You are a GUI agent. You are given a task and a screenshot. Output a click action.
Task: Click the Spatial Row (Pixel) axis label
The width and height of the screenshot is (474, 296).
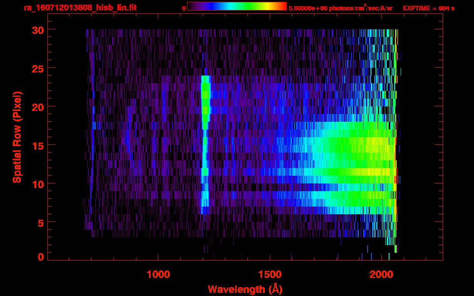17,137
